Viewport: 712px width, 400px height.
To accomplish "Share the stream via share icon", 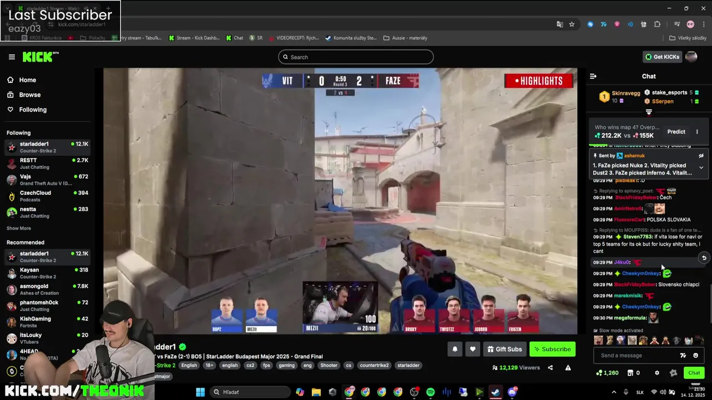I will 550,368.
